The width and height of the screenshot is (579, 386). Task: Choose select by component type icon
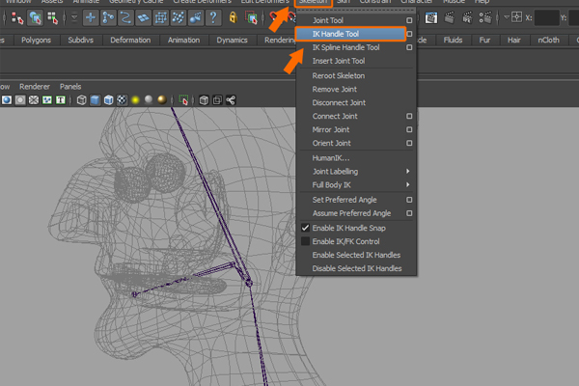pos(52,17)
